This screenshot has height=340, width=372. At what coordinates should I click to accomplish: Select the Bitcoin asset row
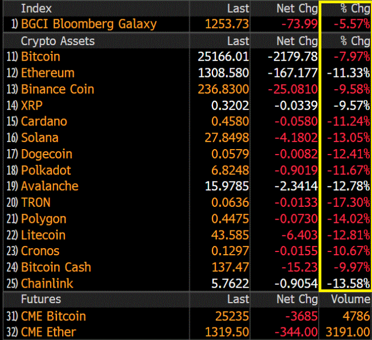click(187, 57)
